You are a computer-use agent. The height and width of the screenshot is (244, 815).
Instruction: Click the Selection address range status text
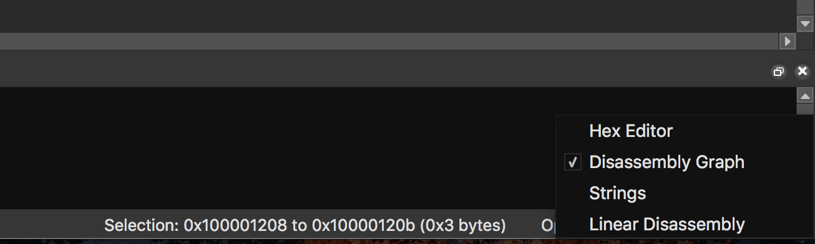305,225
